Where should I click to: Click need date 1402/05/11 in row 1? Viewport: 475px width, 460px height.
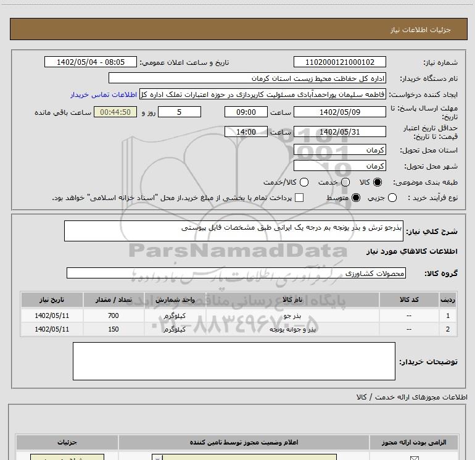pyautogui.click(x=52, y=316)
